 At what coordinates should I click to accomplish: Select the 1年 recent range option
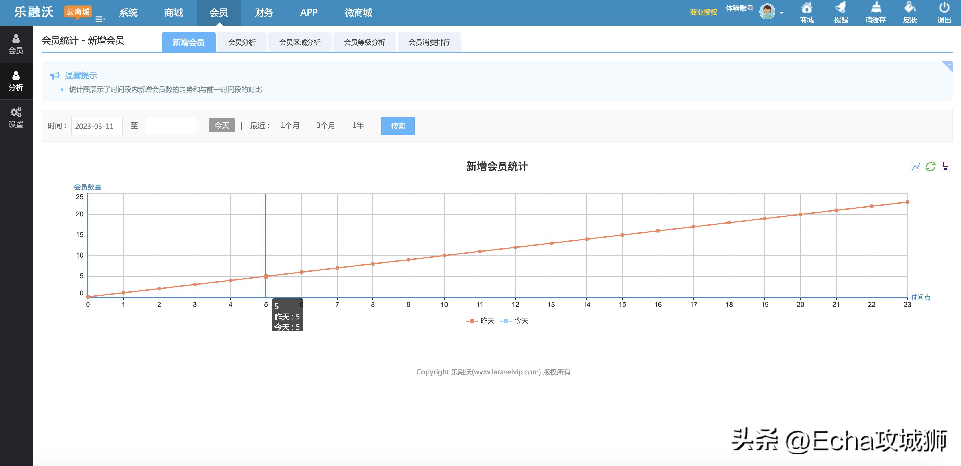tap(357, 126)
